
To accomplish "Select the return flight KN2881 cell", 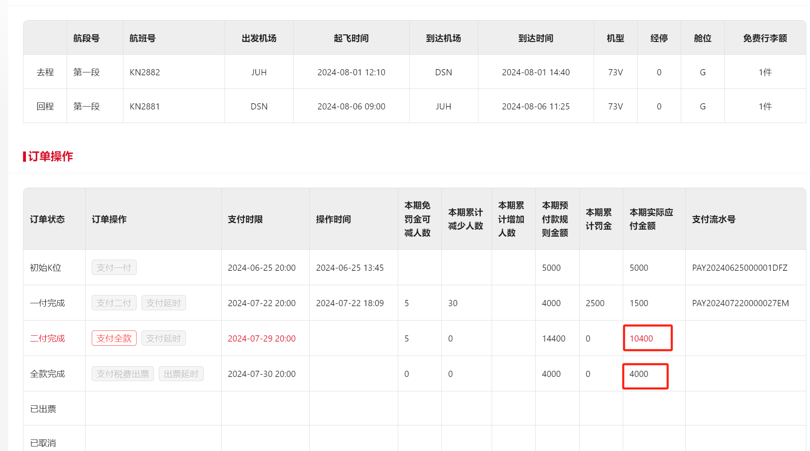I will click(145, 107).
